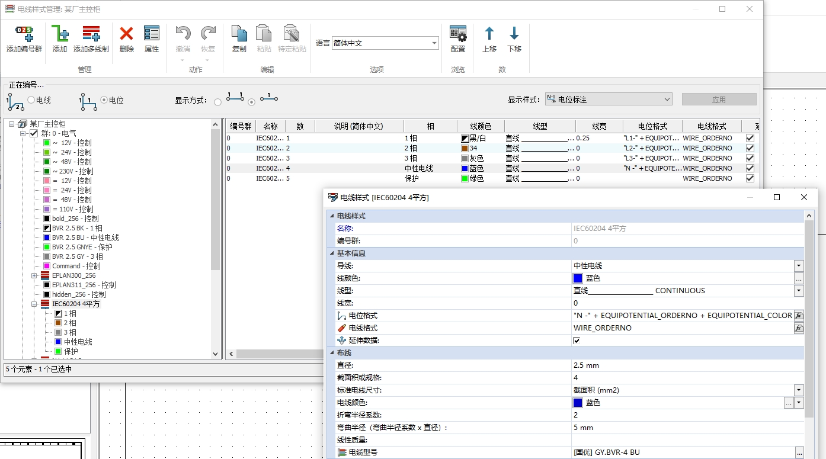Open the 配置 settings icon
The image size is (826, 459).
pyautogui.click(x=457, y=34)
